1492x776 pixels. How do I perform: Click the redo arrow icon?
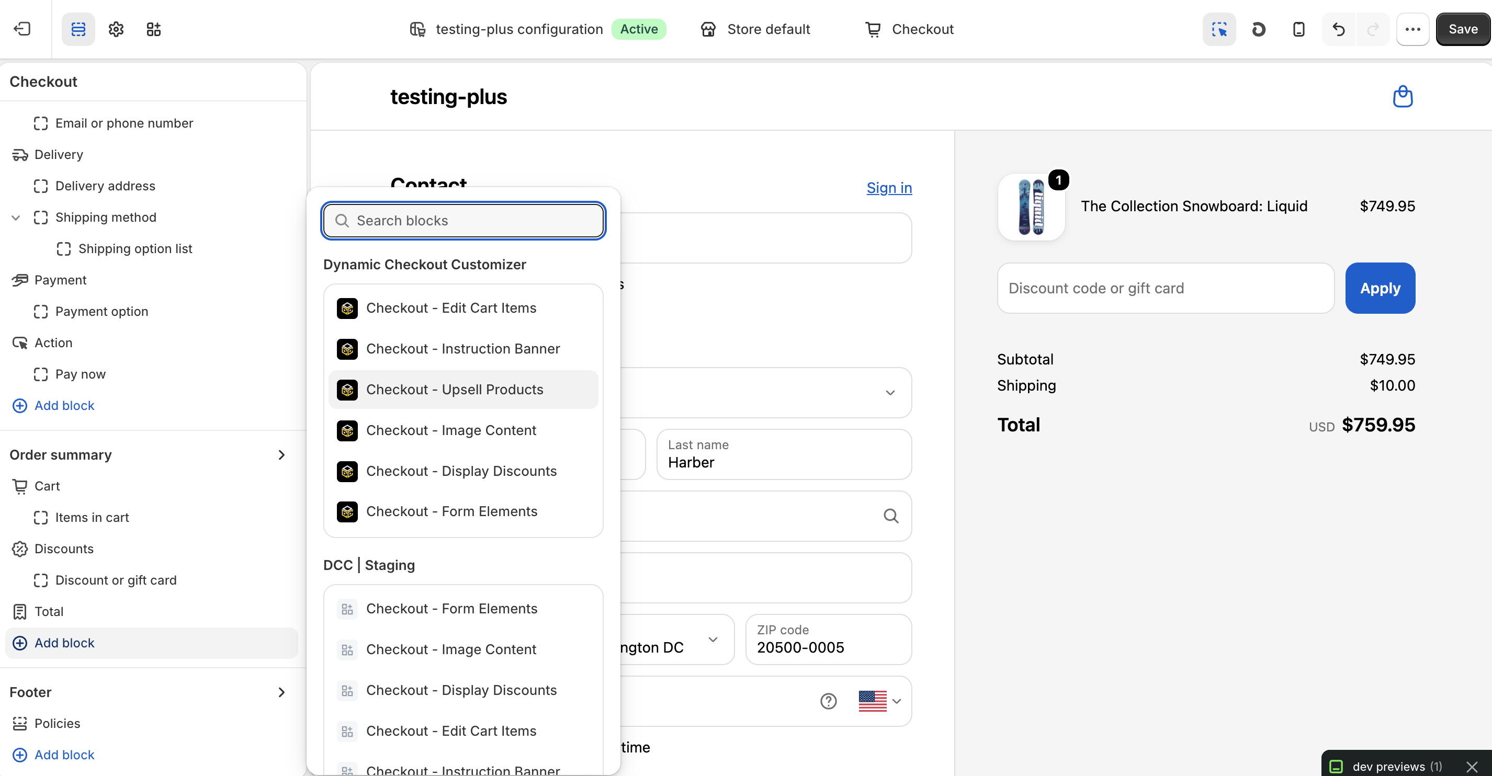click(1373, 29)
